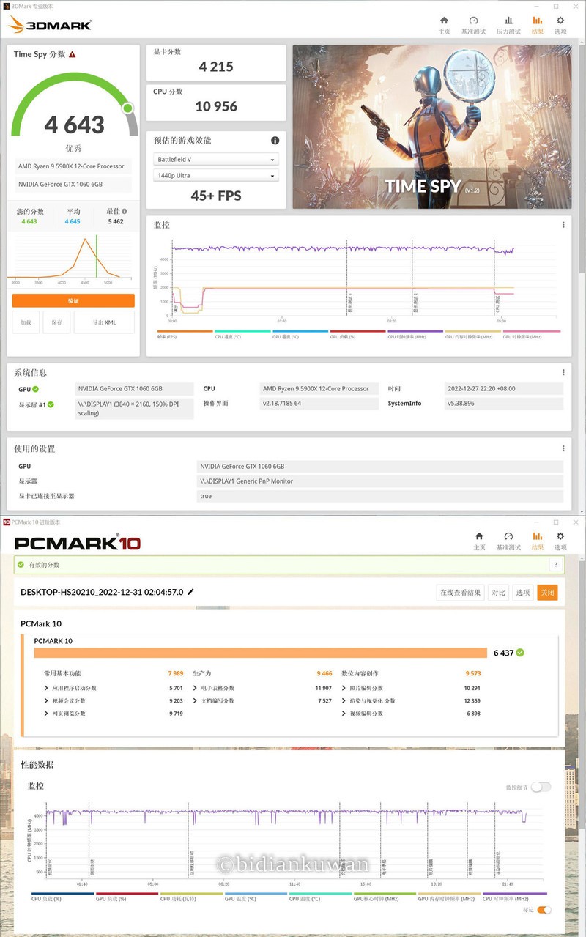
Task: Click the 3DMARK logo
Action: click(49, 25)
